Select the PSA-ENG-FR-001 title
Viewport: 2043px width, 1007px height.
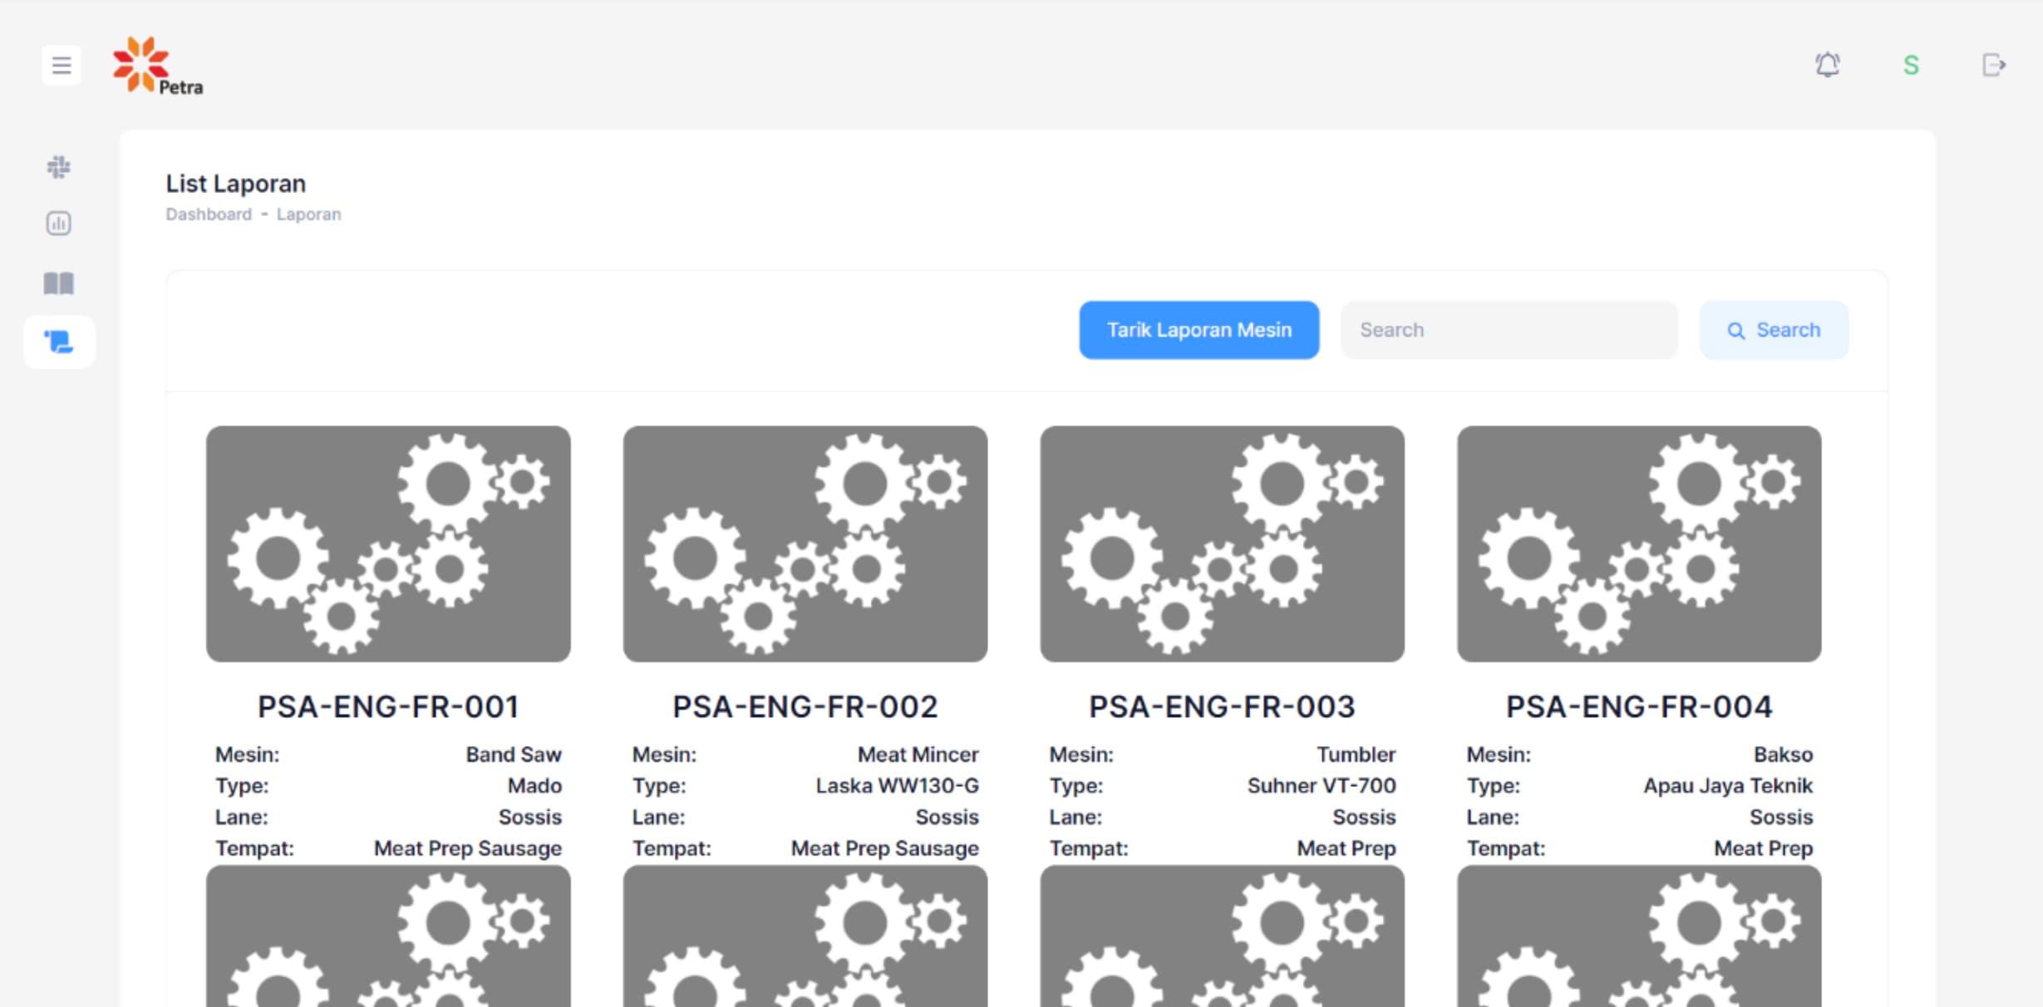[388, 707]
